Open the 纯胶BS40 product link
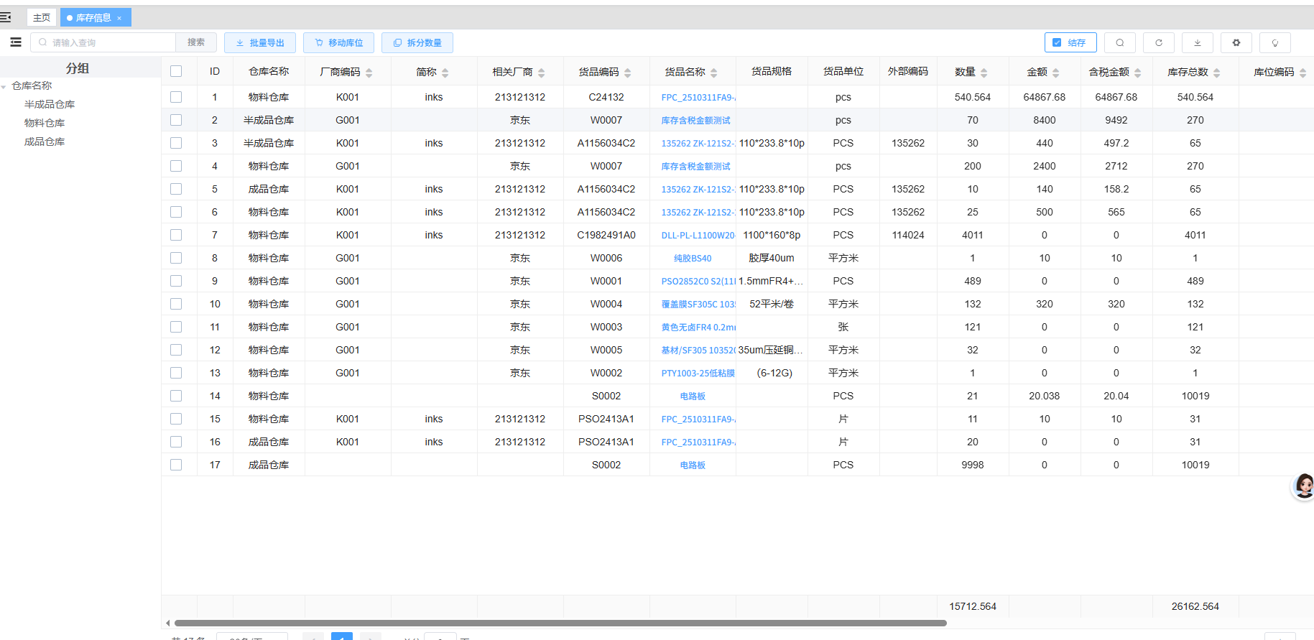Viewport: 1314px width, 640px height. pos(693,259)
